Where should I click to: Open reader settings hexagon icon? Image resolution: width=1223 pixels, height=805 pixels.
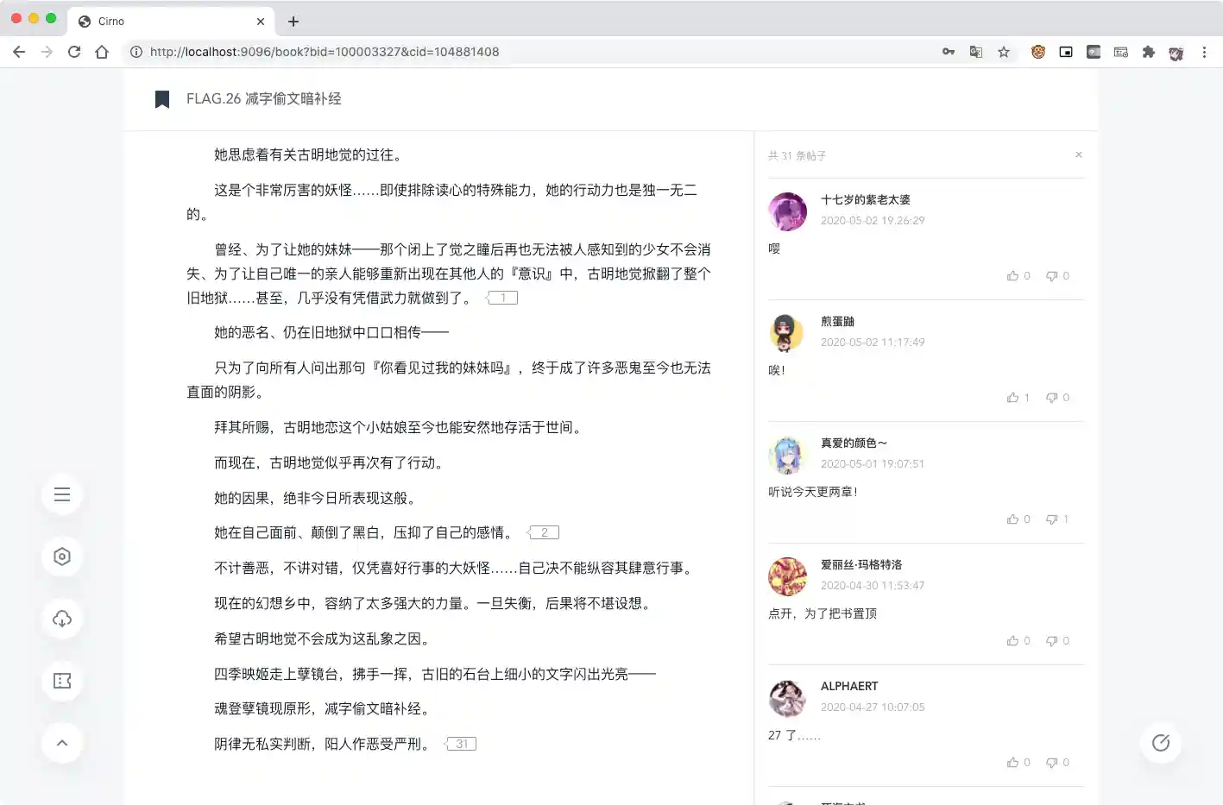point(62,557)
